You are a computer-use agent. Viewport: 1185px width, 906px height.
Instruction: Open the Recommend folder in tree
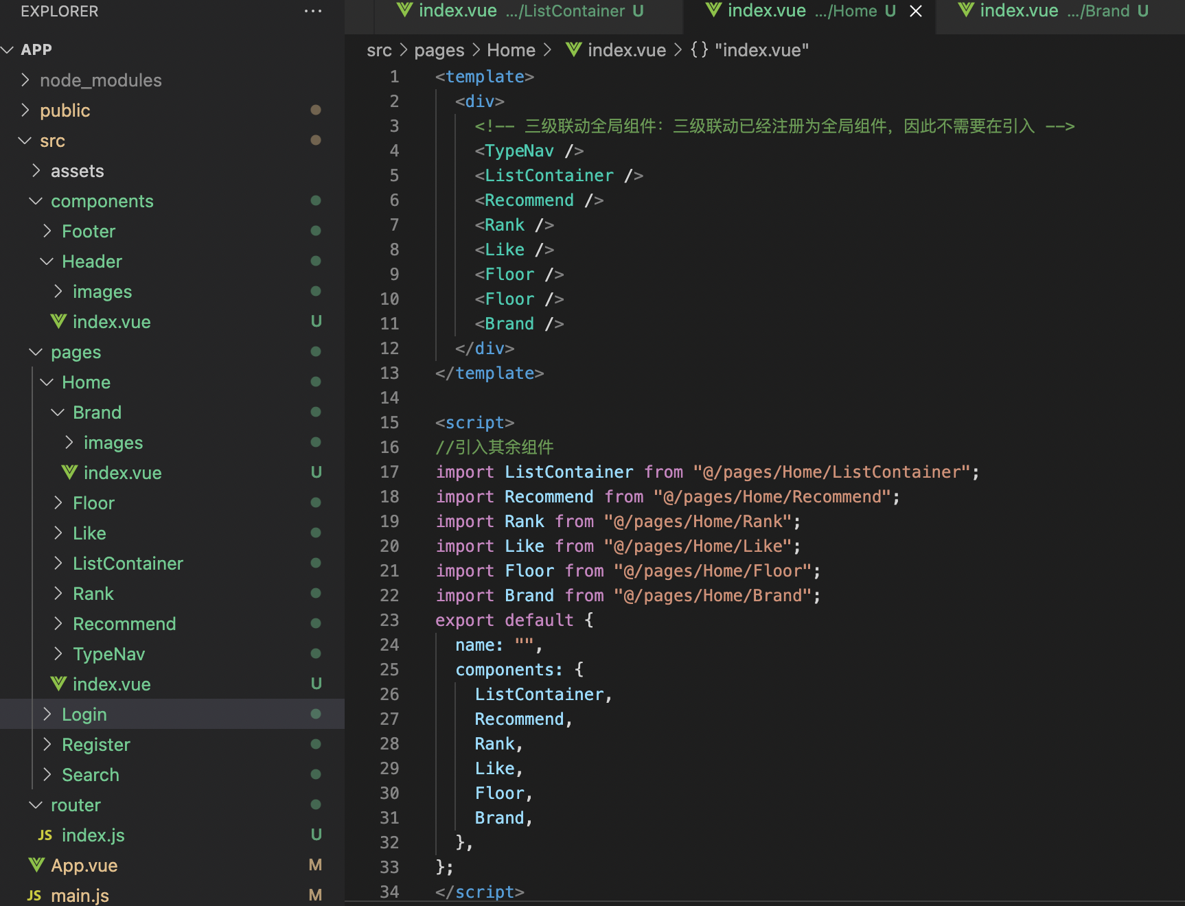pyautogui.click(x=124, y=624)
